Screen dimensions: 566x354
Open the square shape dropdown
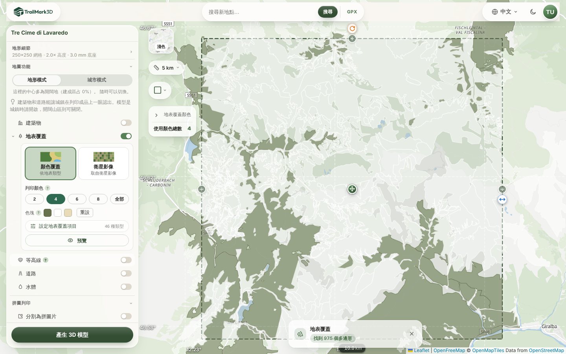point(160,90)
